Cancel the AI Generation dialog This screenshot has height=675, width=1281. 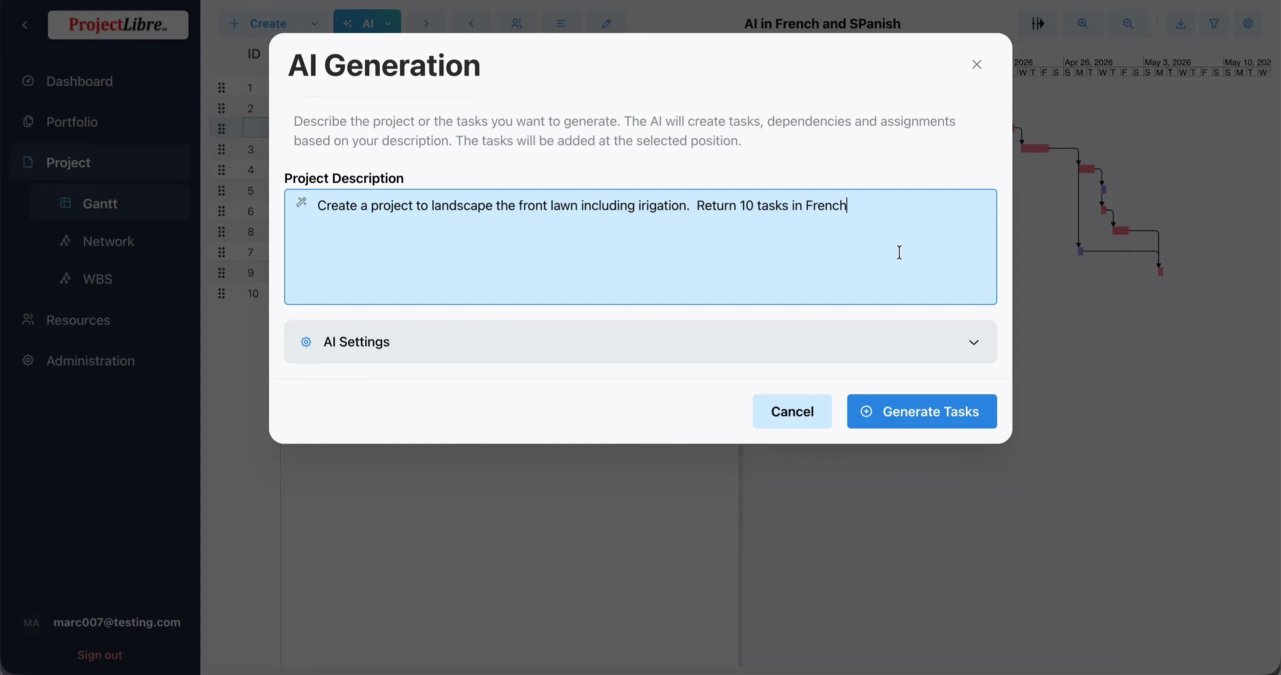tap(792, 411)
